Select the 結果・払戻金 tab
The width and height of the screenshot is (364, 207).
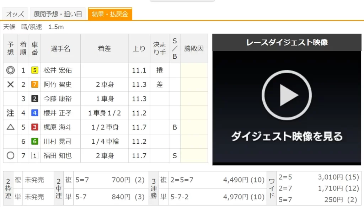click(110, 14)
